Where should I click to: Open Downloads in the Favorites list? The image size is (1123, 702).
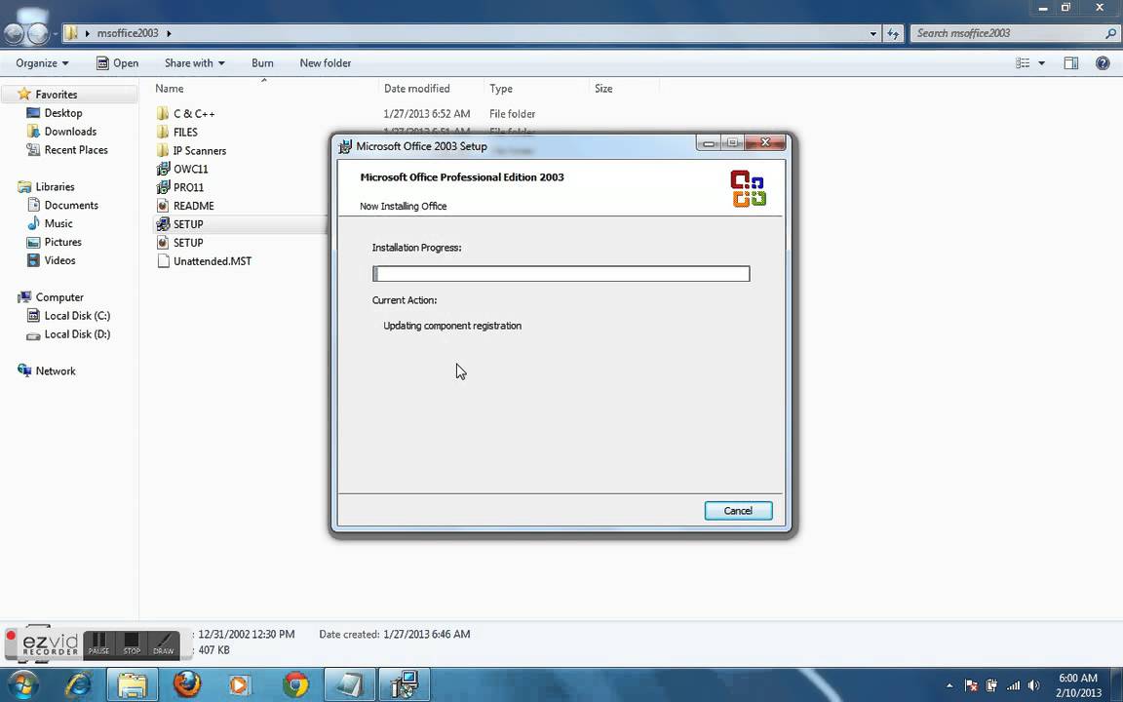point(60,132)
